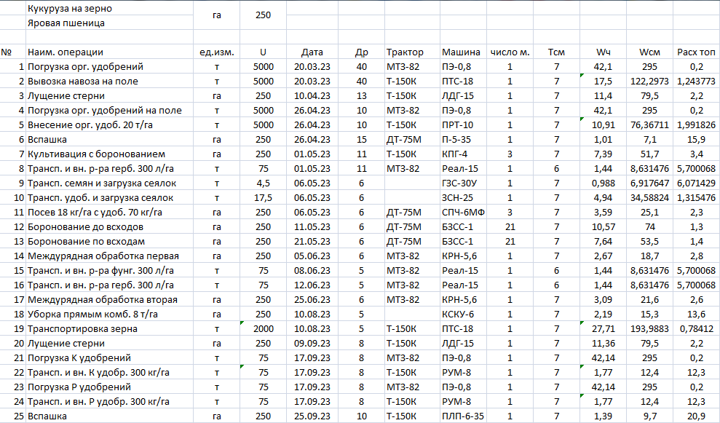
Task: Select the cell "Трансп. семян и загрузка сеялок"
Action: point(109,183)
